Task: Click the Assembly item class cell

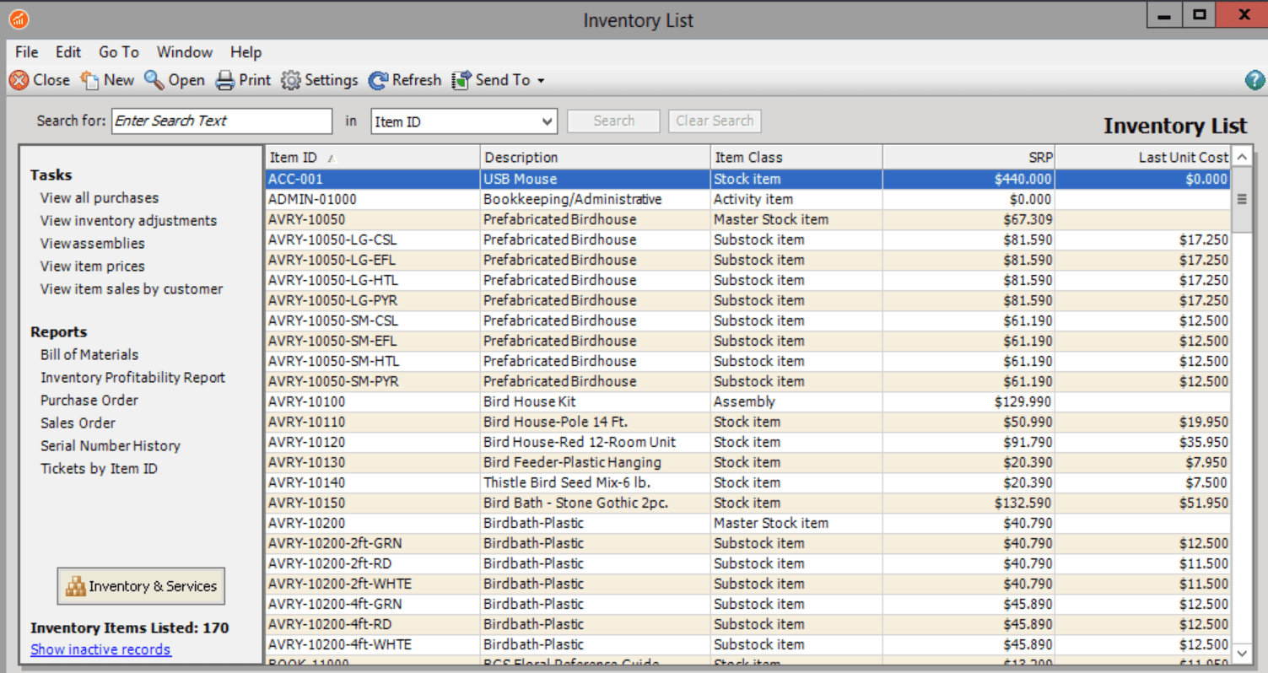Action: pyautogui.click(x=796, y=401)
